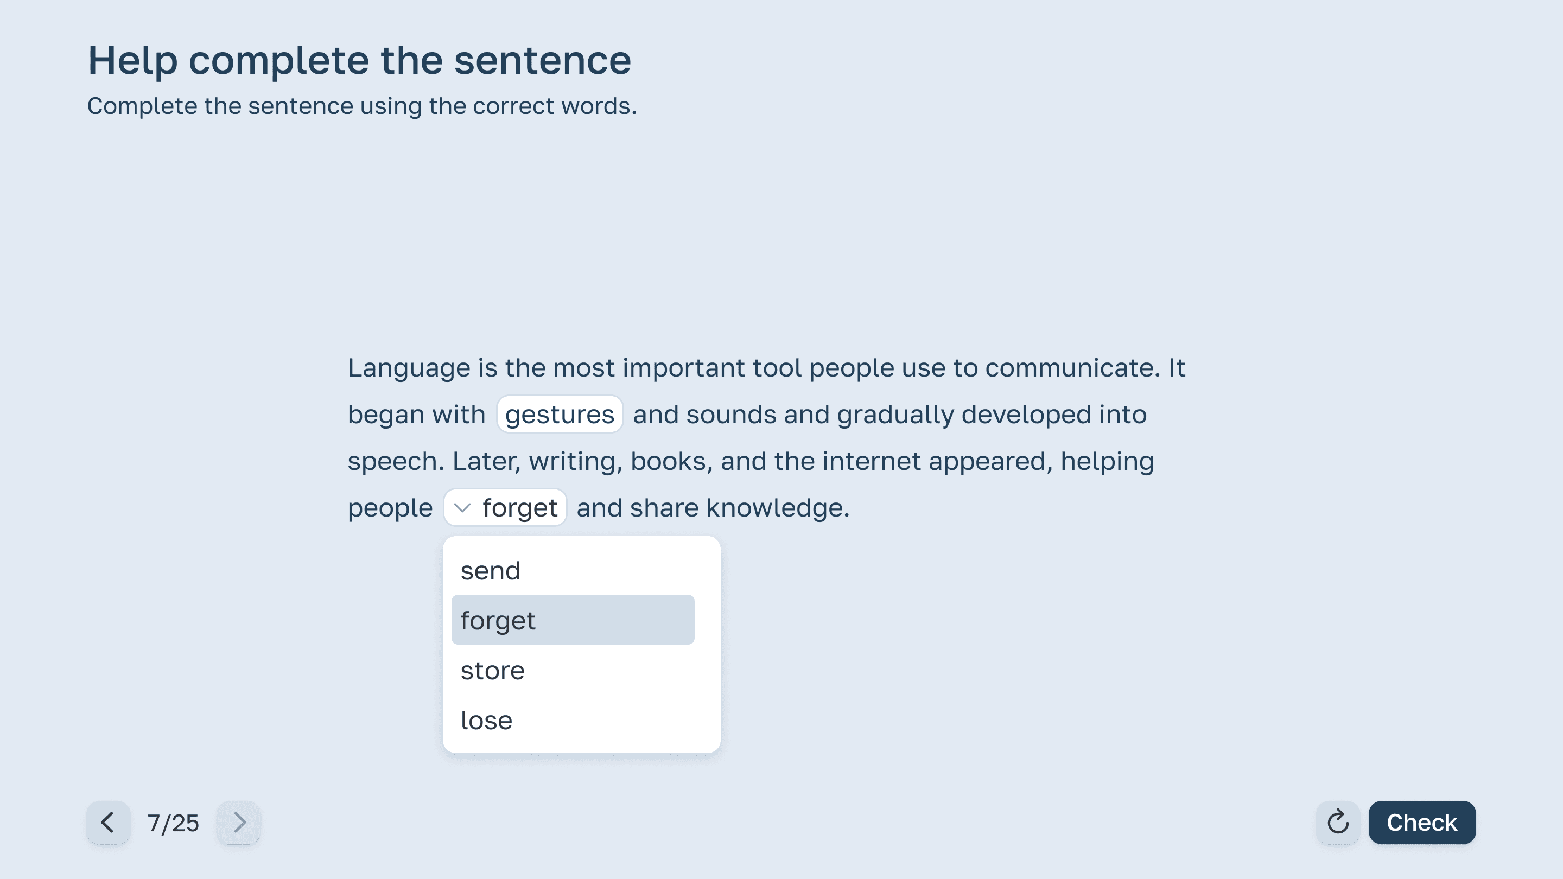1563x879 pixels.
Task: Click the 'Help complete the sentence' heading
Action: [359, 60]
